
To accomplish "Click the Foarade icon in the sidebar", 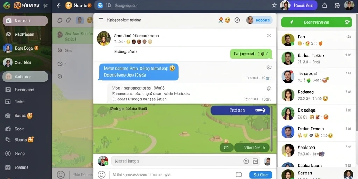I will point(8,167).
